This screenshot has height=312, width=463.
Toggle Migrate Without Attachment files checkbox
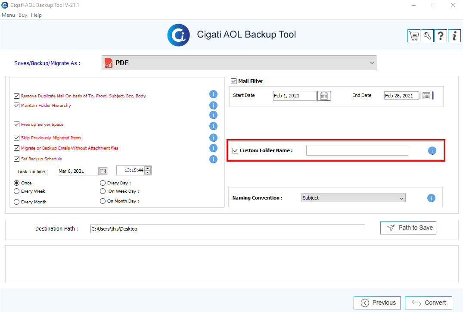tap(16, 148)
